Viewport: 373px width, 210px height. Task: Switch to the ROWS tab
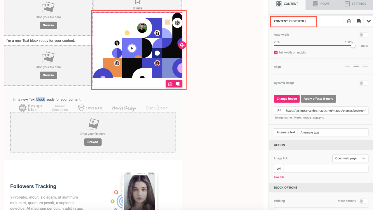[322, 4]
